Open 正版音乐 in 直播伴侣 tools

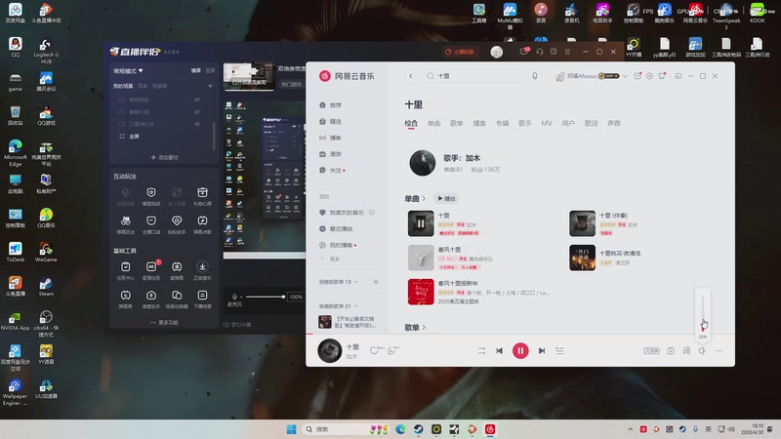[x=202, y=271]
